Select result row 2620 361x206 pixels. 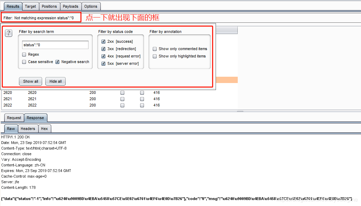tap(120, 92)
